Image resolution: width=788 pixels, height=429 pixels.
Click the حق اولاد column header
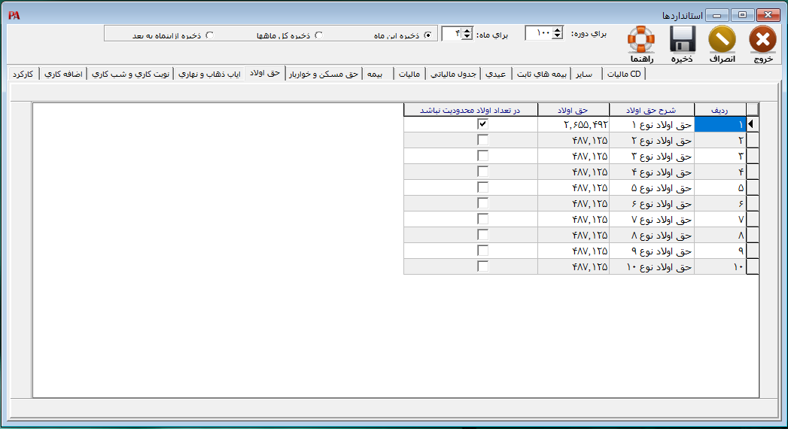(x=573, y=109)
